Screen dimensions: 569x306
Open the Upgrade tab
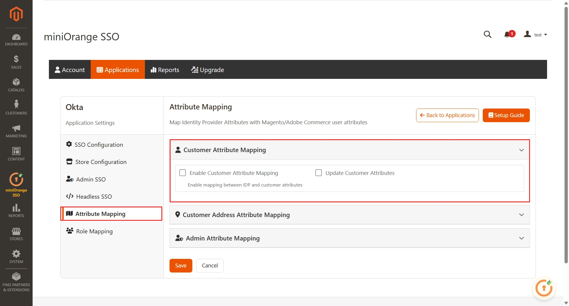207,70
